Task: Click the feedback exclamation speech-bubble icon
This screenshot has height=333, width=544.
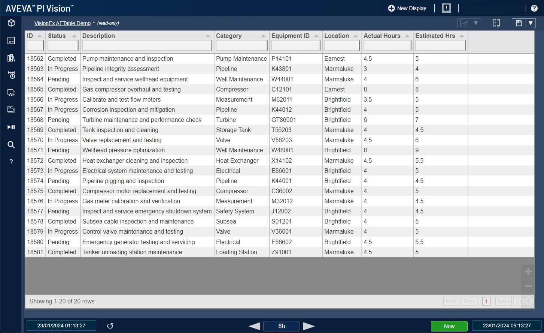Action: point(446,8)
